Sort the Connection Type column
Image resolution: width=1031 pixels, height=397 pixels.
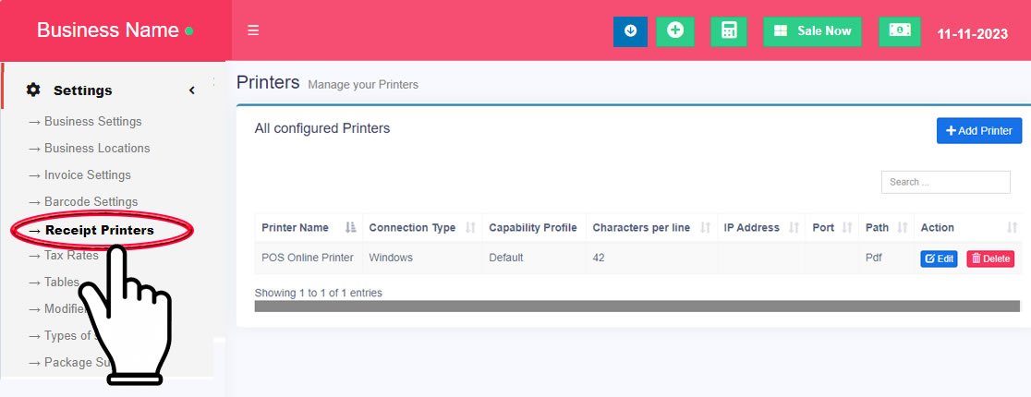point(470,228)
